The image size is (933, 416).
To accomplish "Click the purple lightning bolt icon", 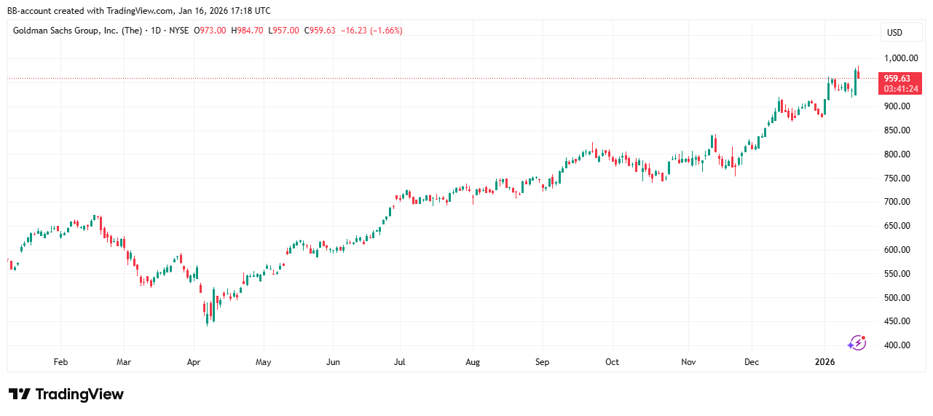I will 857,342.
